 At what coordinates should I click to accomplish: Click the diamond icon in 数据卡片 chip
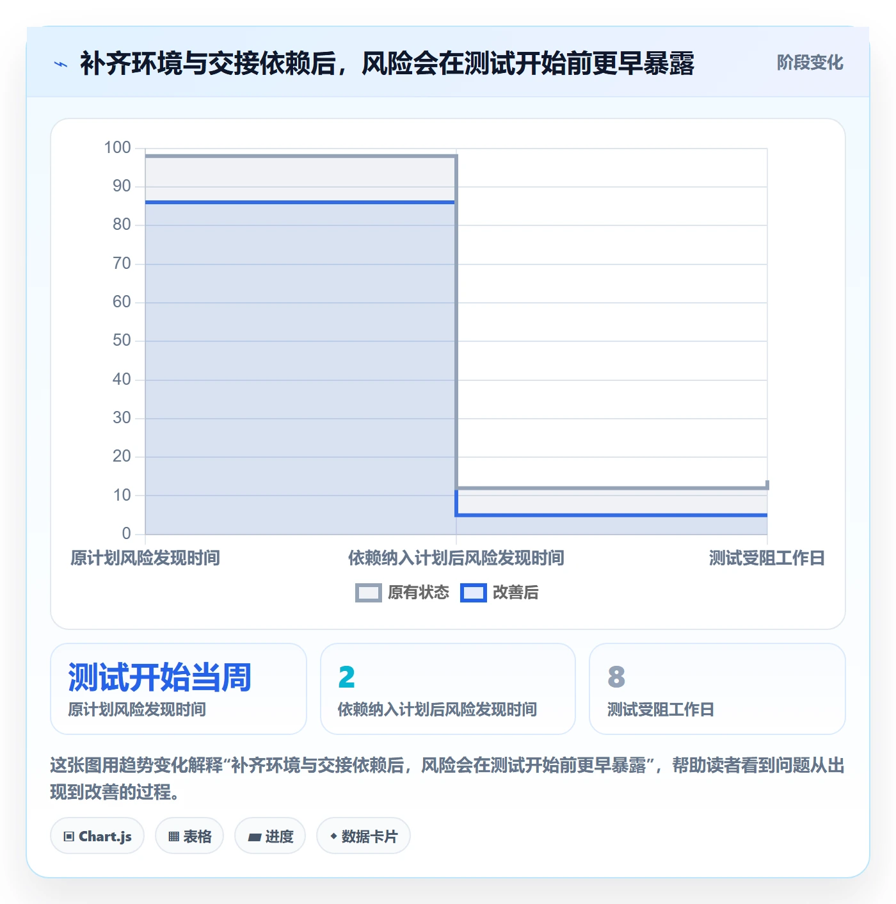tap(333, 836)
